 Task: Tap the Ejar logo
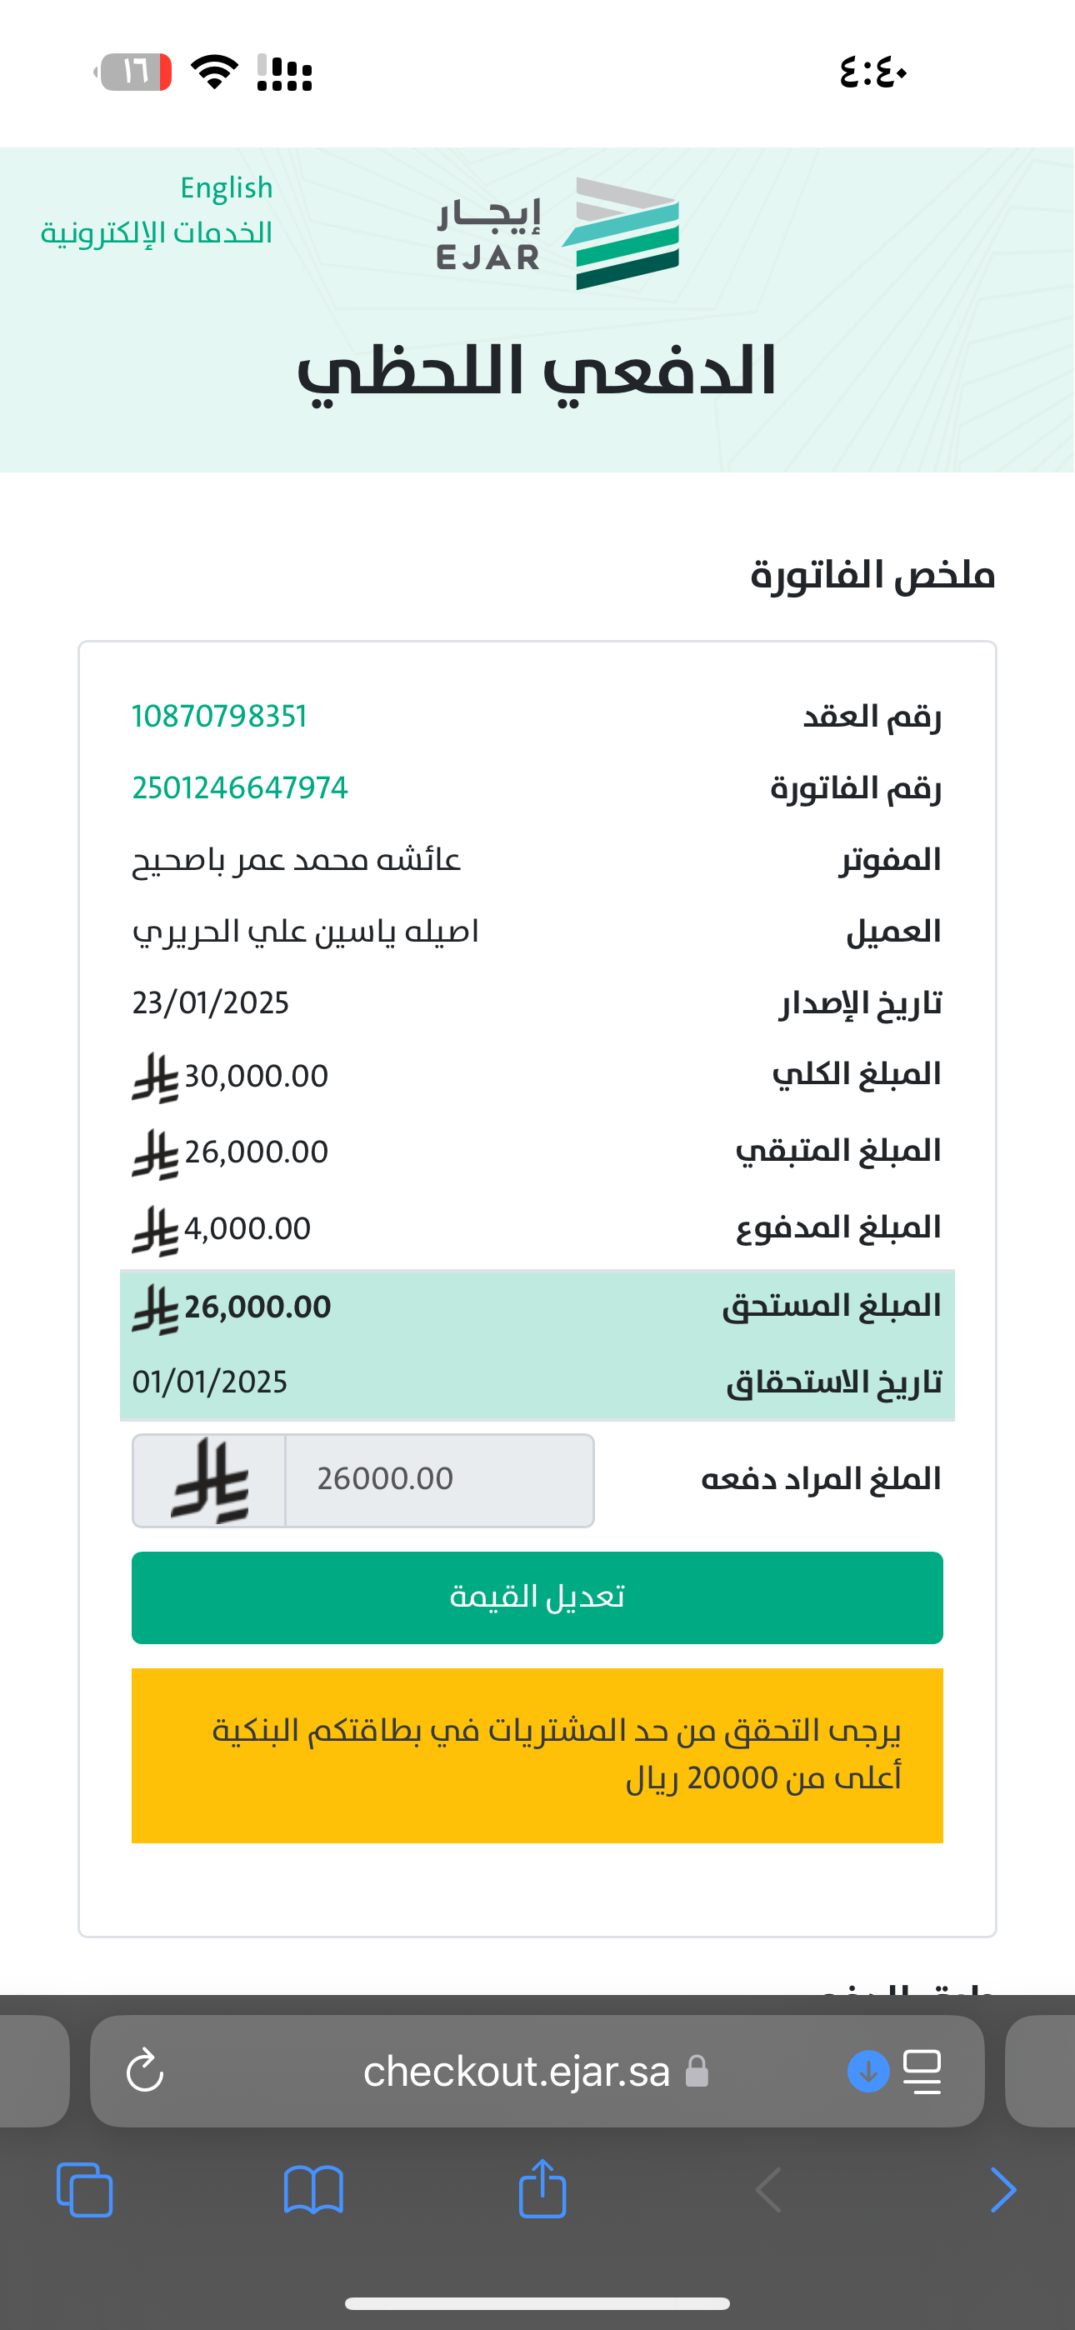557,233
